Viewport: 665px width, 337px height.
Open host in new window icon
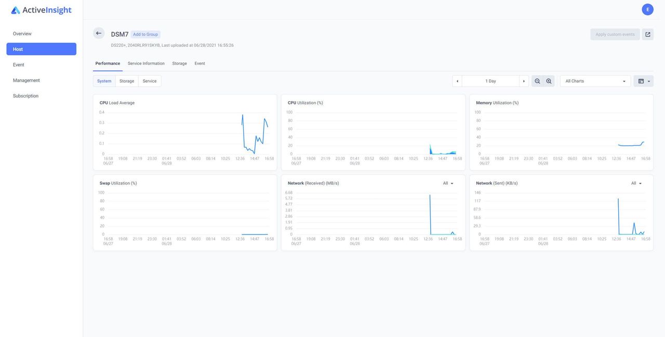click(648, 34)
